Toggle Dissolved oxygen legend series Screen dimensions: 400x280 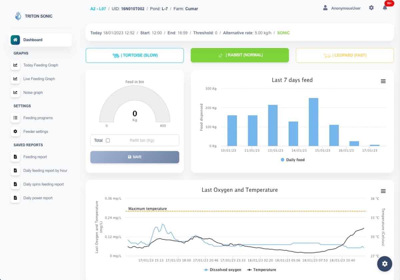[222, 270]
